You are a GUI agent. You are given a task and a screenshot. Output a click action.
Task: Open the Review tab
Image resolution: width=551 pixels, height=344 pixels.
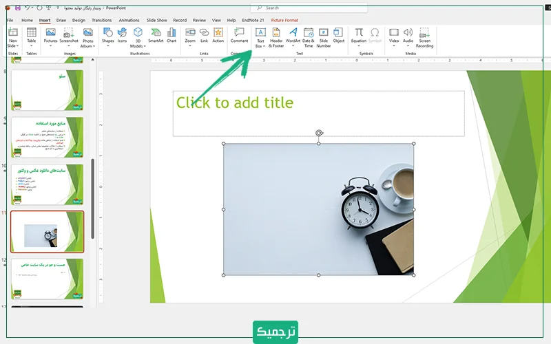[x=199, y=20]
